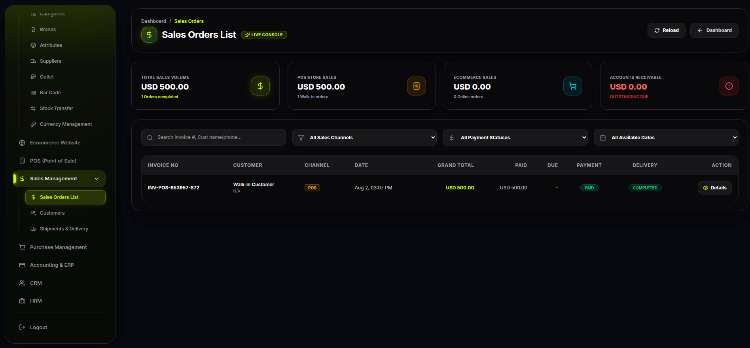Open Sales Orders List menu item
The height and width of the screenshot is (348, 750).
coord(65,197)
